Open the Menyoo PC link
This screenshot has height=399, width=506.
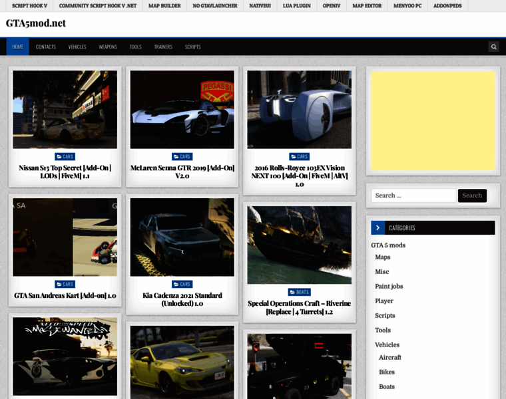point(407,6)
